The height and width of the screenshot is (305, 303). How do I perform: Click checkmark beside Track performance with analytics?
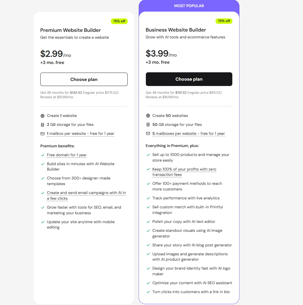click(x=148, y=198)
